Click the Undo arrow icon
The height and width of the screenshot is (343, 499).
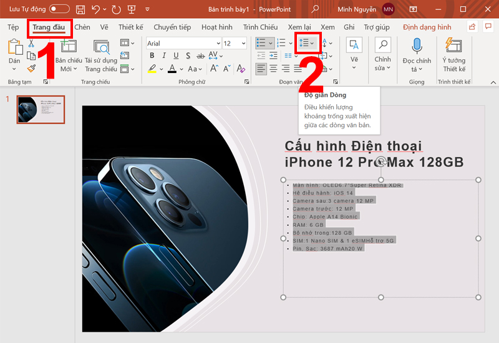click(95, 9)
